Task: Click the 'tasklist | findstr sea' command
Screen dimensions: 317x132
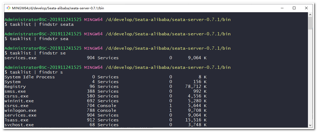Action: click(x=39, y=39)
